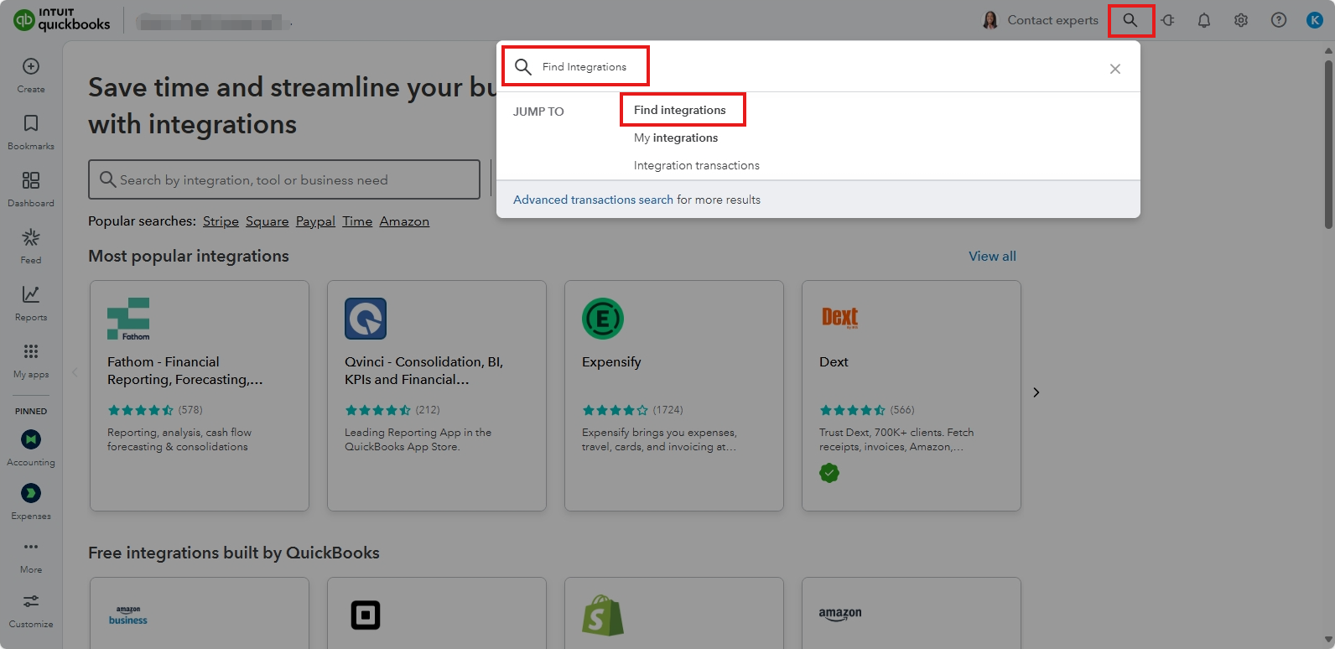Open Customize sidebar settings
1335x649 pixels.
coord(31,611)
